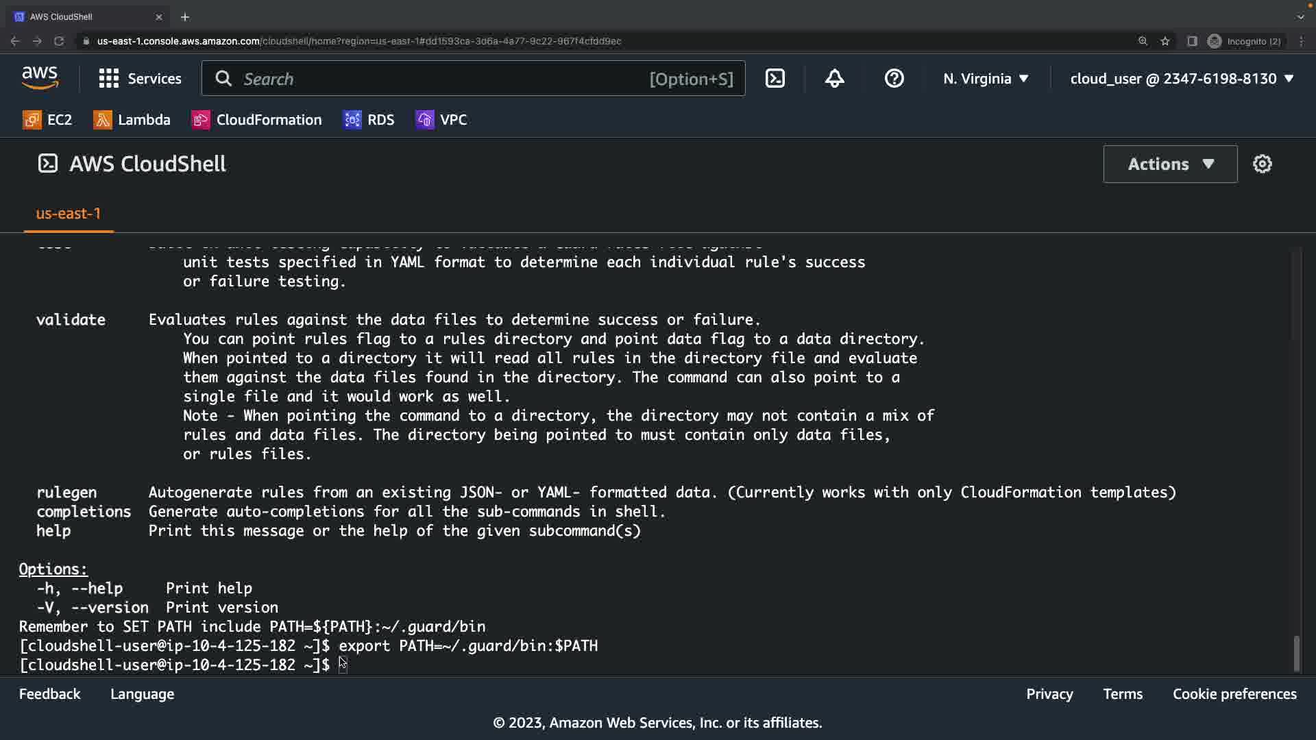Open the RDS shortcut
1316x740 pixels.
(369, 120)
